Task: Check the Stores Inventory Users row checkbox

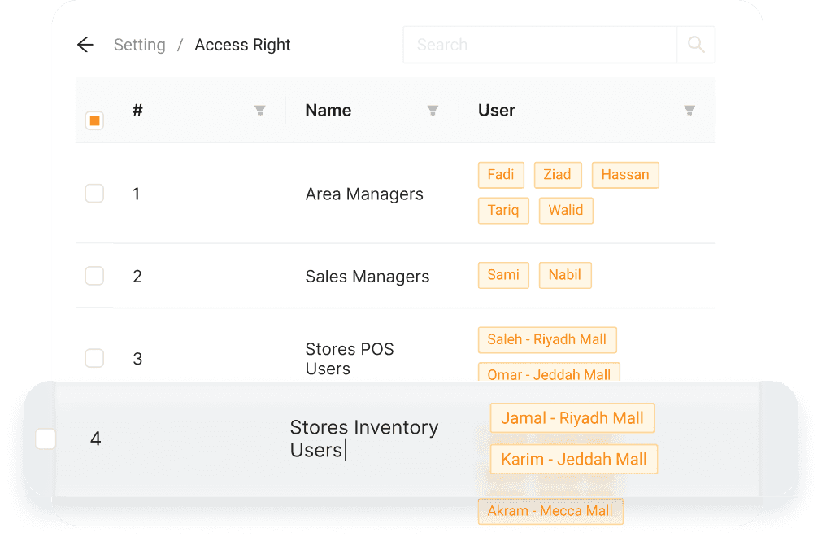Action: (46, 439)
